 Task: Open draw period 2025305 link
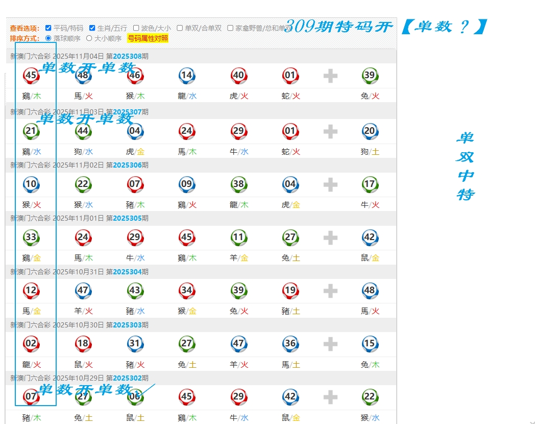pos(127,218)
